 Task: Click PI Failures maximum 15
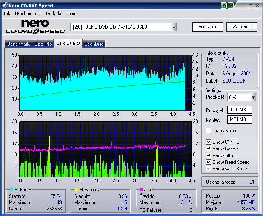pyautogui.click(x=124, y=202)
